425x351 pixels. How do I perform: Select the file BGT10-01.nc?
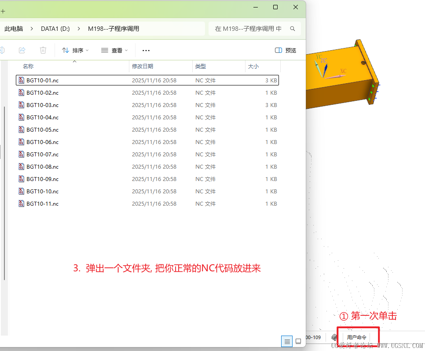[x=147, y=80]
